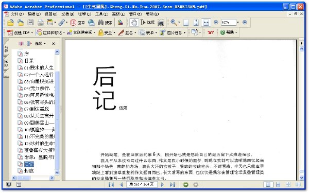Click the Print icon
The height and width of the screenshot is (193, 309).
click(x=41, y=23)
